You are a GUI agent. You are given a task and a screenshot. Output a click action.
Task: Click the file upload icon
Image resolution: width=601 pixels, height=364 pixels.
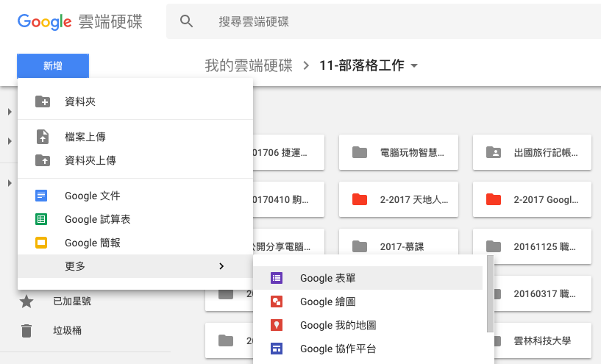(x=43, y=137)
